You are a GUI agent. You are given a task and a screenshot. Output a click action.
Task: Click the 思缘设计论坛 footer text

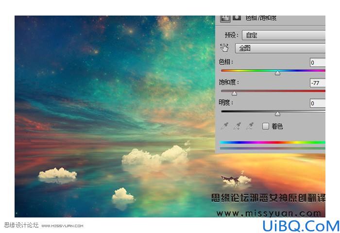[21, 225]
